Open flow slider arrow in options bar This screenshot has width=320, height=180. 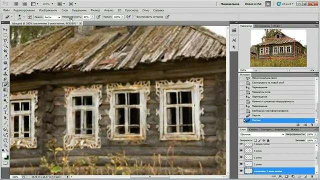pyautogui.click(x=122, y=17)
